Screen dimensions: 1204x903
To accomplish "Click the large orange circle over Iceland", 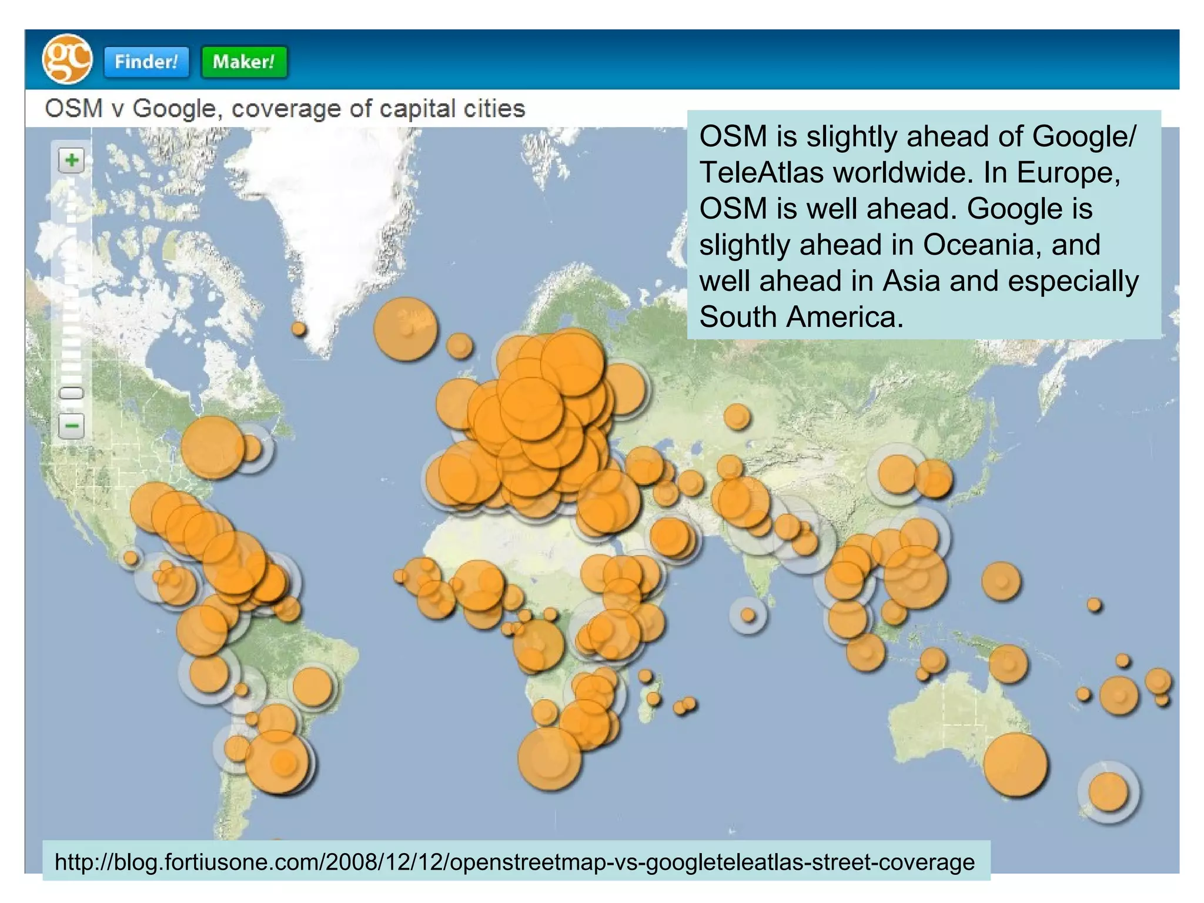I will pos(406,329).
